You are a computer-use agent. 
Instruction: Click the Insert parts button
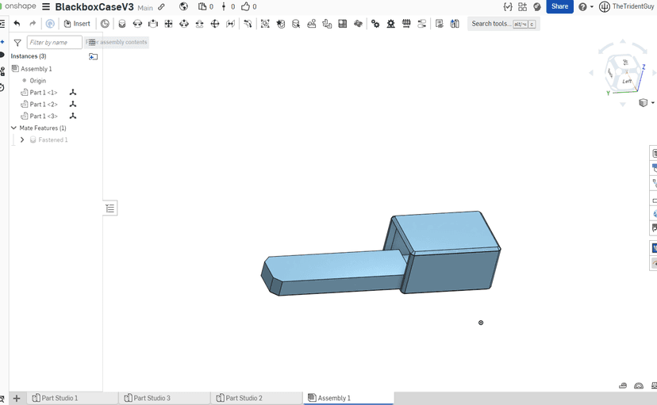(77, 24)
